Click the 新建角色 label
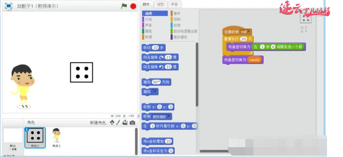The height and width of the screenshot is (157, 343). click(98, 123)
